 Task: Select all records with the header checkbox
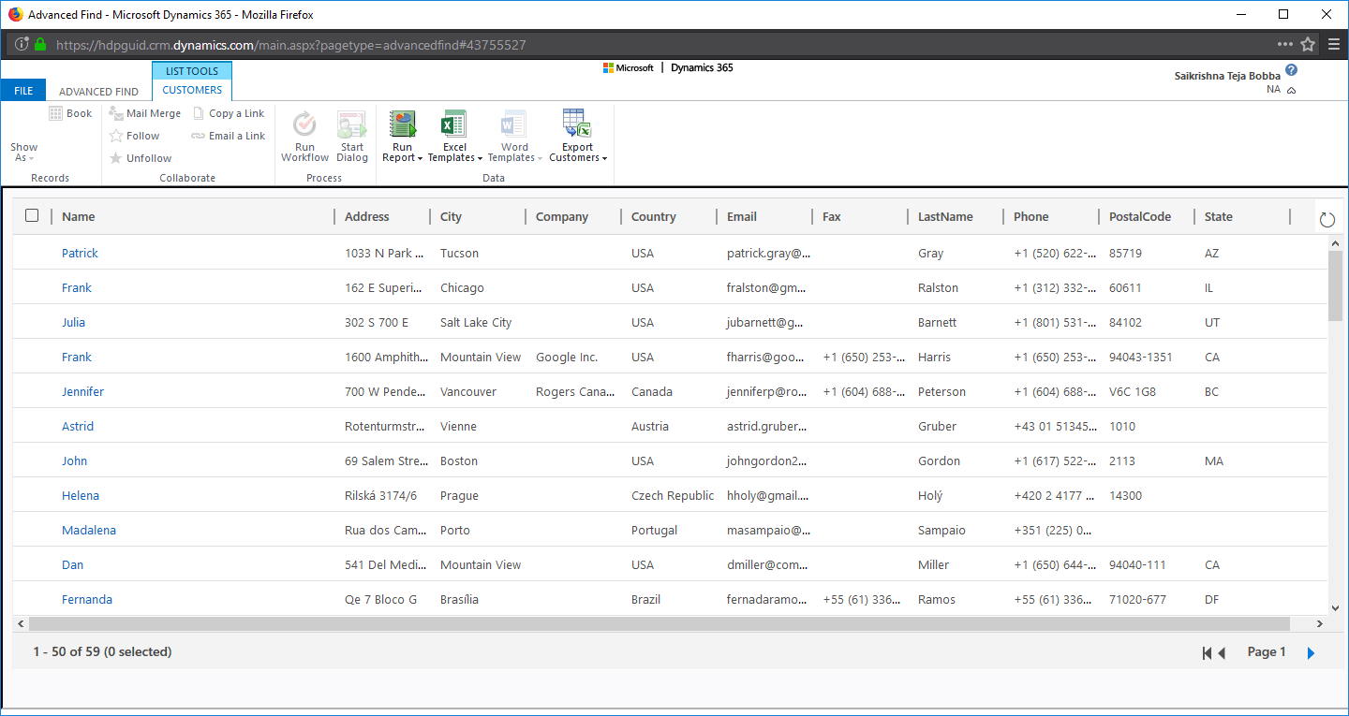[x=31, y=214]
